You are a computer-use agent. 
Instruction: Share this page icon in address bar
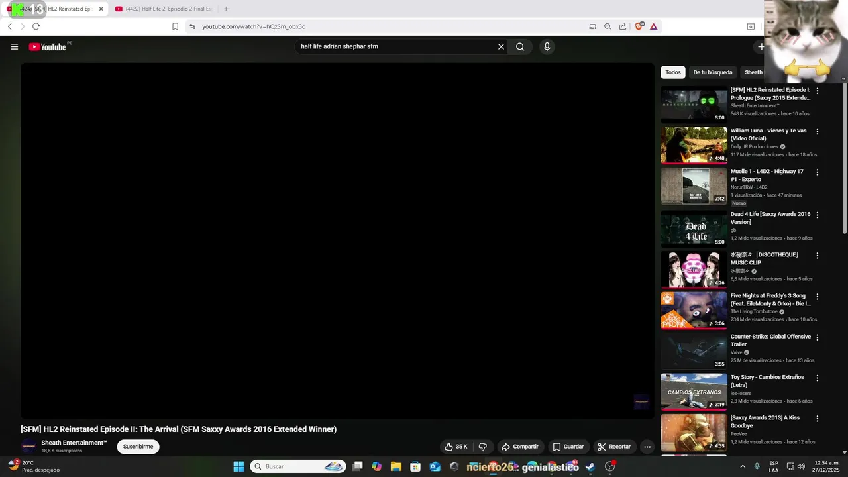tap(623, 26)
